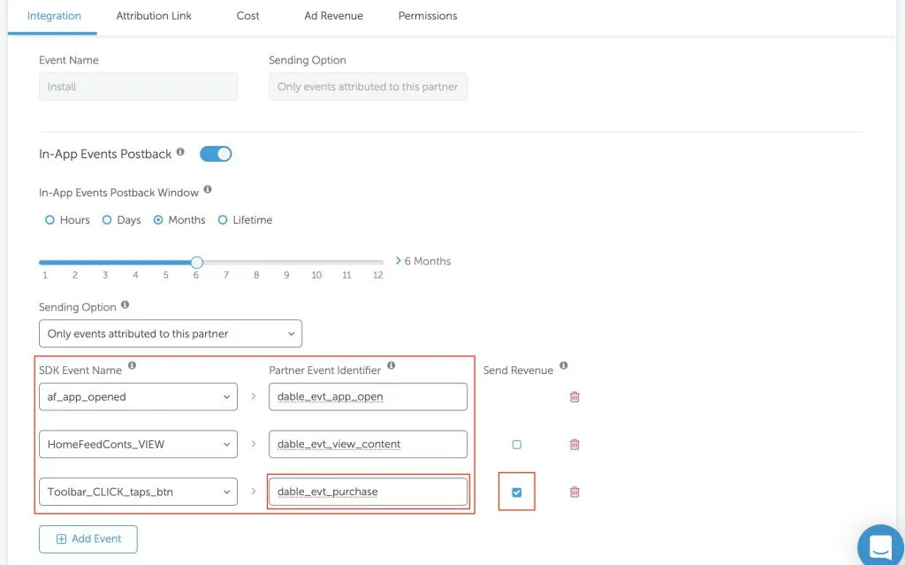Select the Lifetime postback window option
Screen dimensions: 905x565
223,220
